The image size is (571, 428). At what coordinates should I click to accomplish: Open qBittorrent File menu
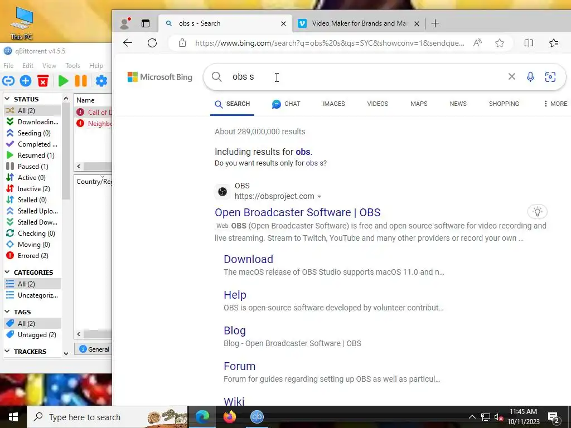point(8,66)
